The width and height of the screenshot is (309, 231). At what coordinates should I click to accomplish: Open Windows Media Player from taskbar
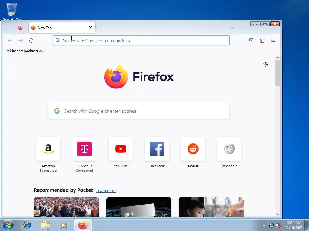pyautogui.click(x=64, y=225)
